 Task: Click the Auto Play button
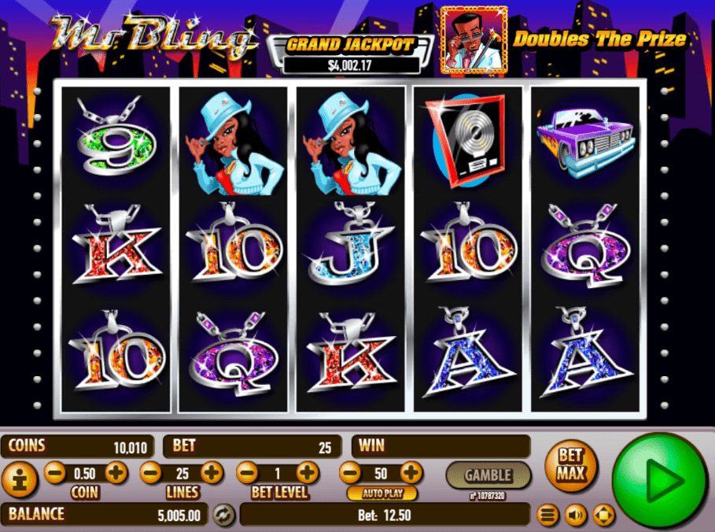(x=382, y=493)
